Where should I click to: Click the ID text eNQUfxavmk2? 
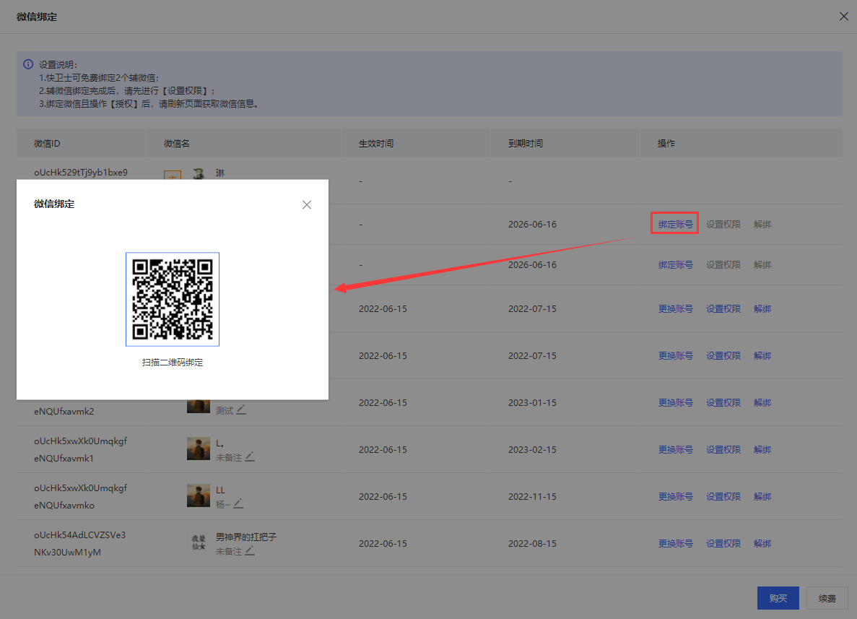point(64,411)
